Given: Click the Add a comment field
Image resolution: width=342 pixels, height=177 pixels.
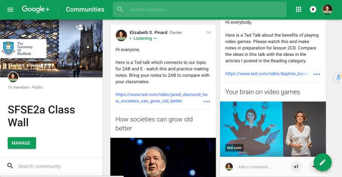Looking at the screenshot, I should (260, 167).
